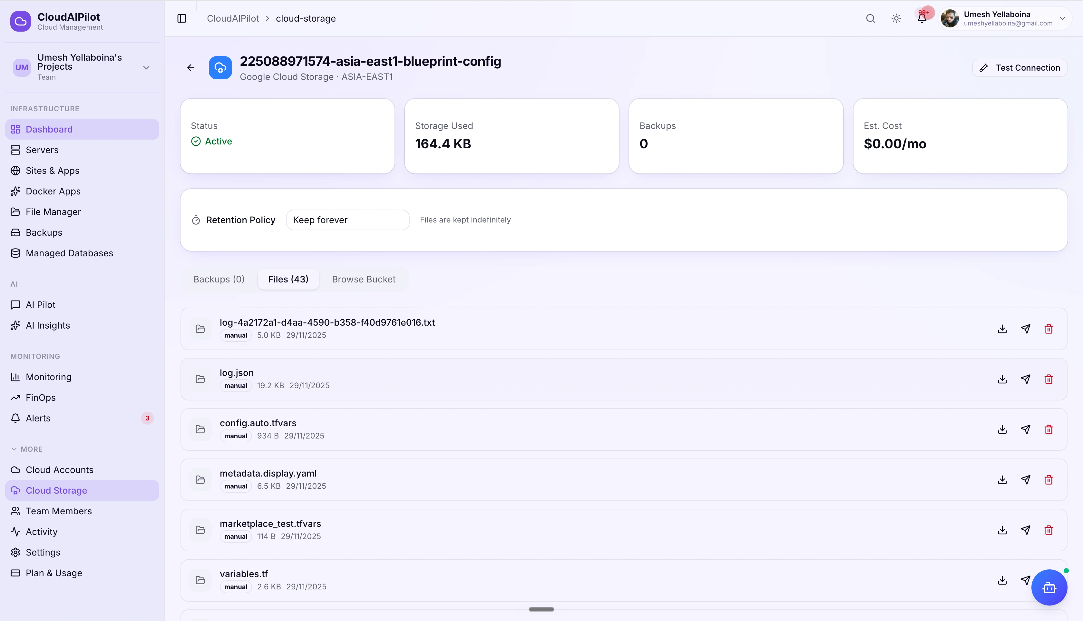Viewport: 1083px width, 621px height.
Task: Open the Browse Bucket tab
Action: [364, 279]
